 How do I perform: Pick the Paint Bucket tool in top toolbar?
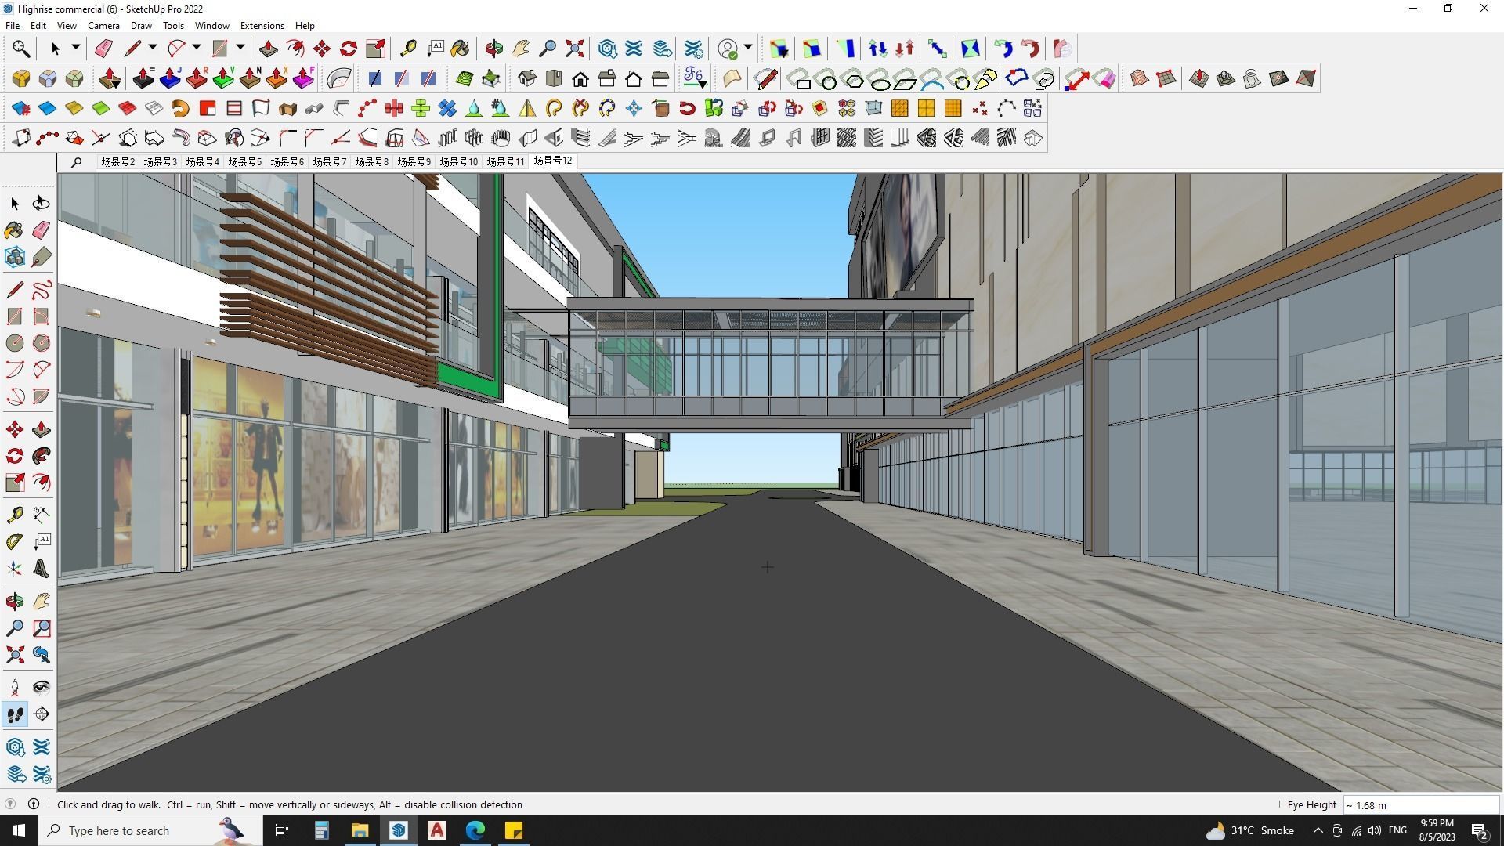tap(460, 49)
